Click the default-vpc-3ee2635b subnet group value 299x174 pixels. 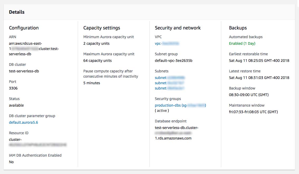tap(173, 61)
